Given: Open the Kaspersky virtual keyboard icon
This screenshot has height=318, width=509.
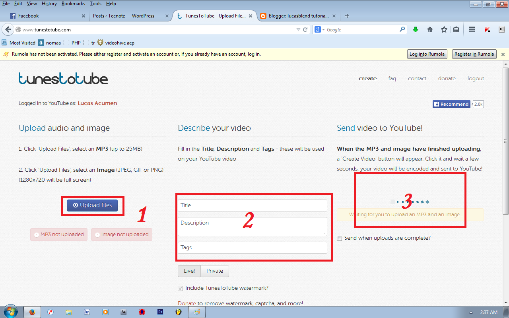Looking at the screenshot, I should (x=501, y=29).
